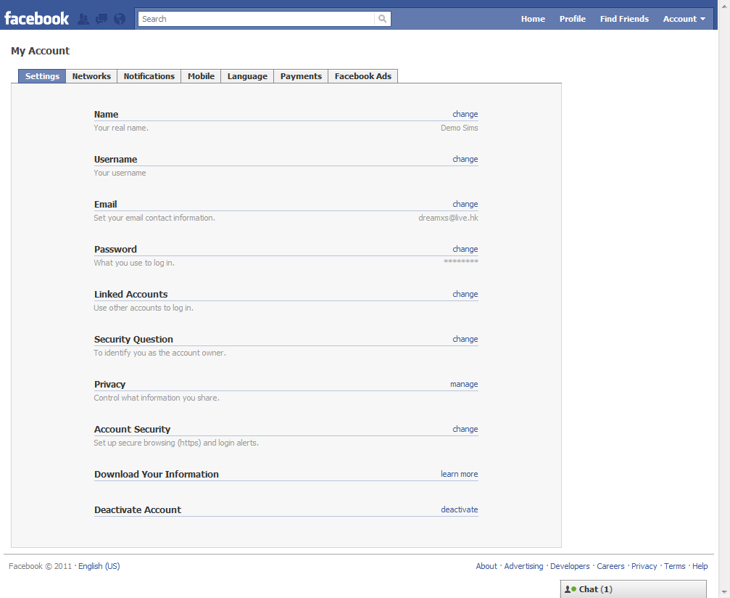Select the Settings tab

point(42,76)
